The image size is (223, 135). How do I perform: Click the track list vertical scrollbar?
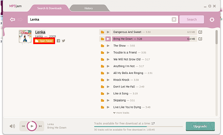(216, 37)
